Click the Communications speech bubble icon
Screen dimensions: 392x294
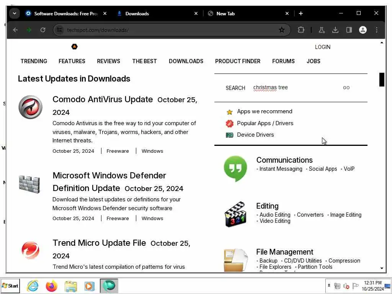click(x=235, y=168)
